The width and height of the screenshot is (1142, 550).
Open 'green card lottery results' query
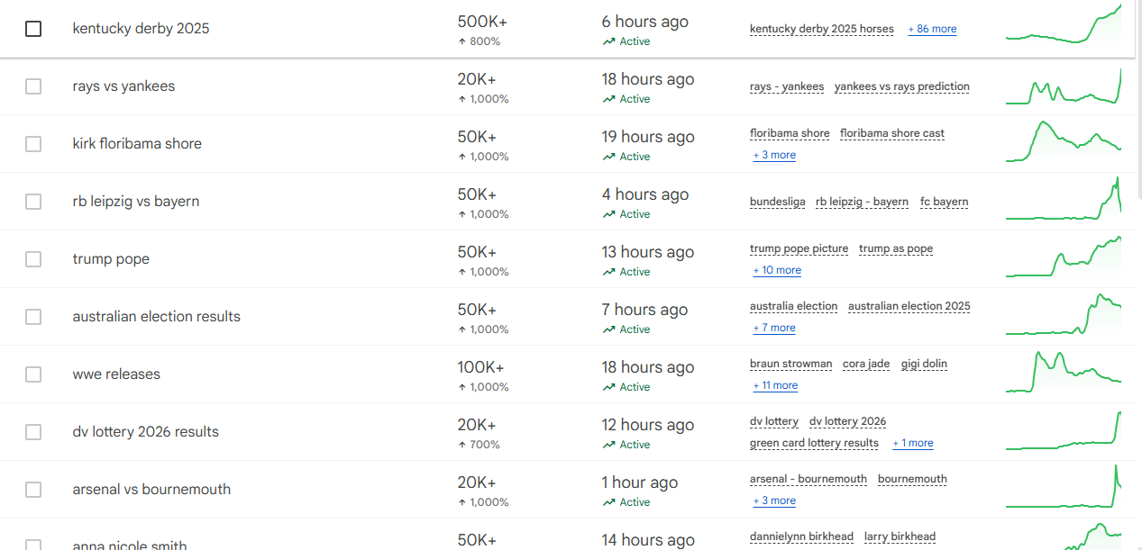[814, 443]
